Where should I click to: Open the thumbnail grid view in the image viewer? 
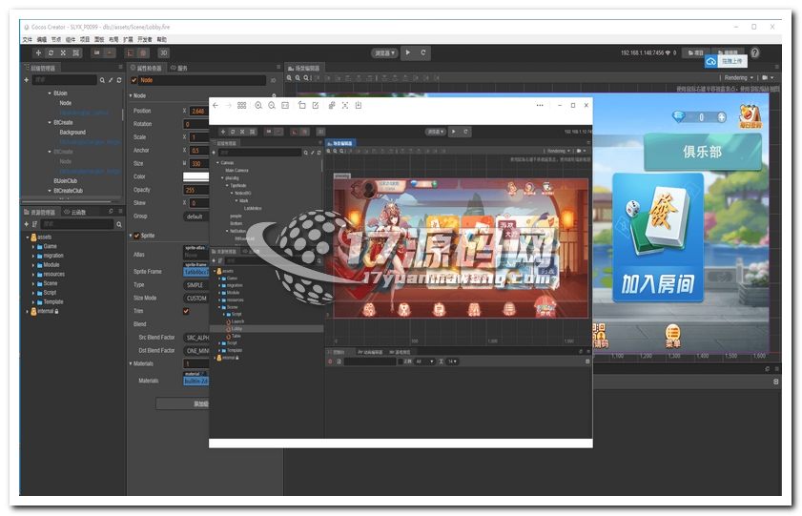tap(242, 105)
